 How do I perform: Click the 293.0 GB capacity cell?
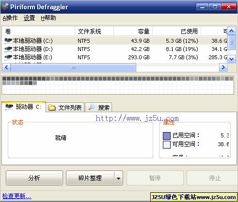coord(139,57)
